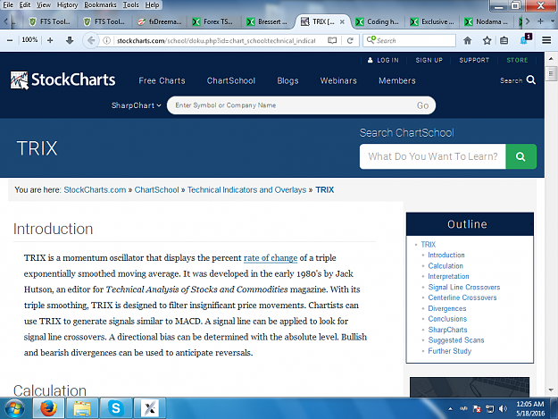Viewport: 558px width, 419px height.
Task: Open Blogs navigation item
Action: point(287,80)
